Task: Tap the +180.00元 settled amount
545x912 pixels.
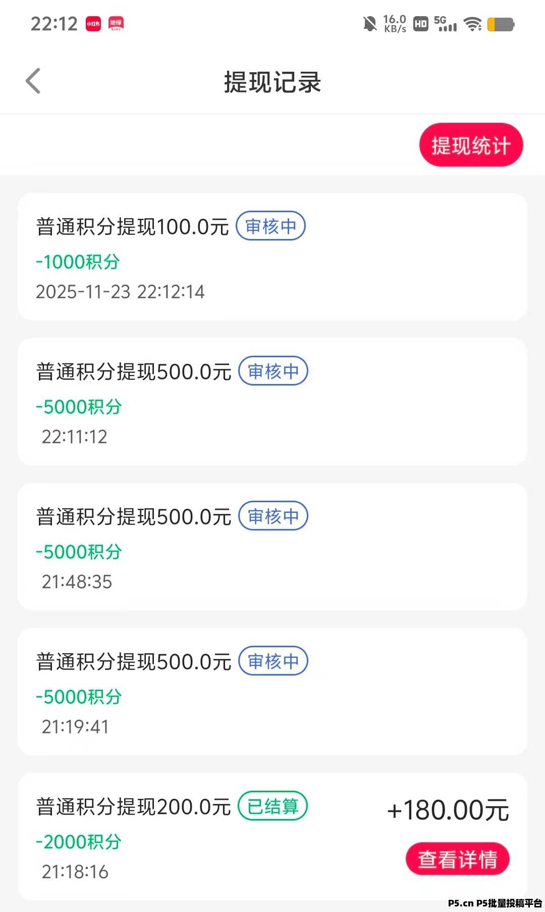Action: tap(448, 810)
